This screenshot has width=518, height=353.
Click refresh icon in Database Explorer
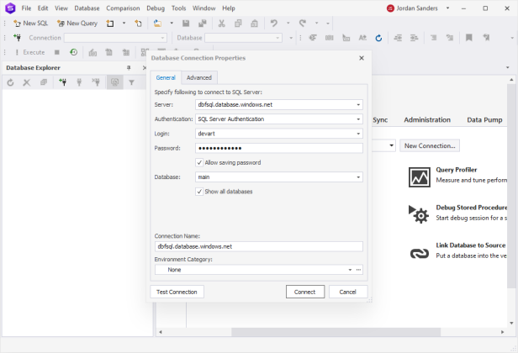pos(10,82)
